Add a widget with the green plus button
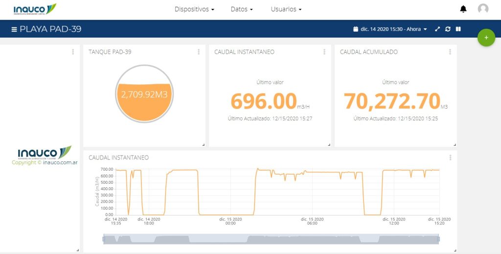 click(486, 38)
